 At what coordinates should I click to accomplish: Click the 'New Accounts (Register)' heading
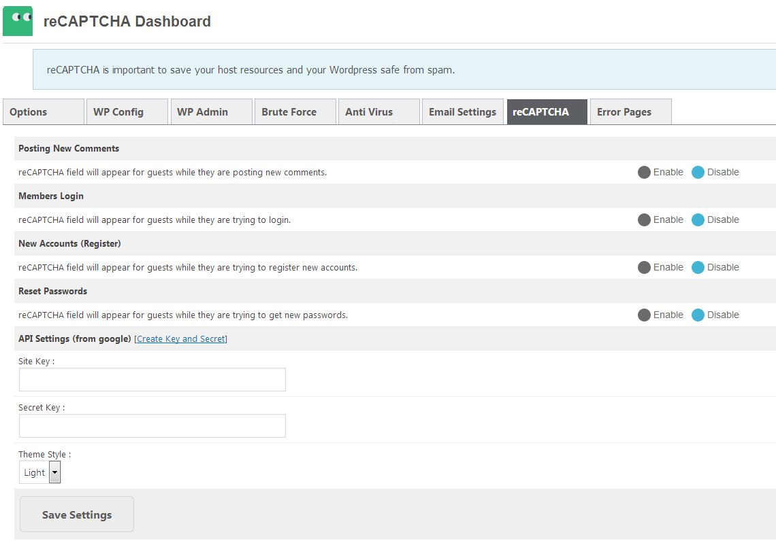[x=70, y=243]
